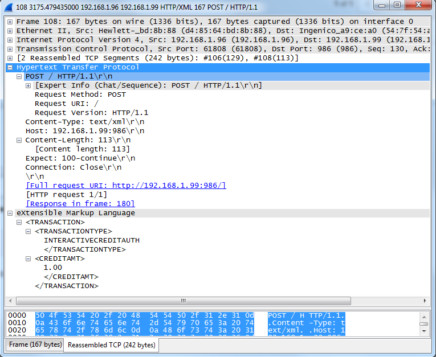Expand the Frame 108 tree node
This screenshot has width=436, height=357.
click(x=10, y=22)
